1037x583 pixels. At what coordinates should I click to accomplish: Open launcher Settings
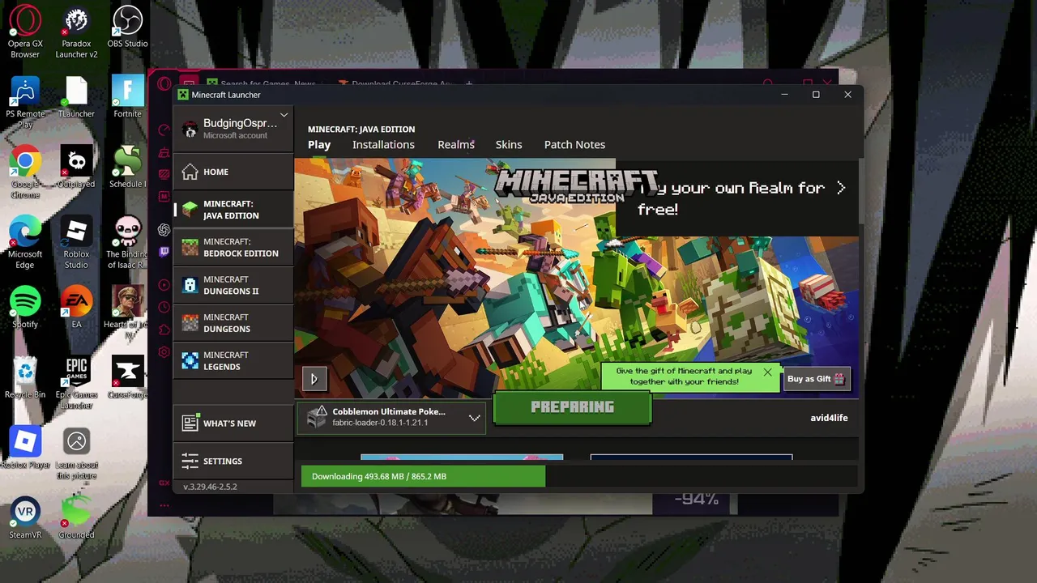coord(233,461)
